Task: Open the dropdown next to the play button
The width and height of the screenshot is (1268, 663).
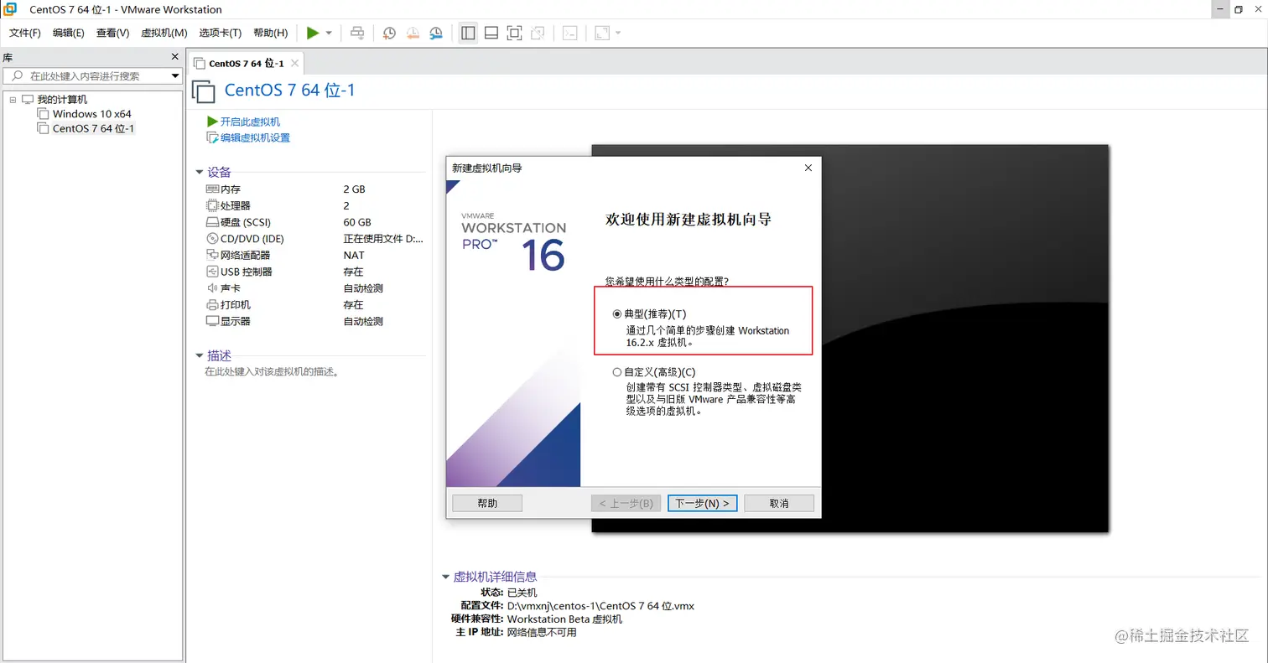Action: pyautogui.click(x=330, y=33)
